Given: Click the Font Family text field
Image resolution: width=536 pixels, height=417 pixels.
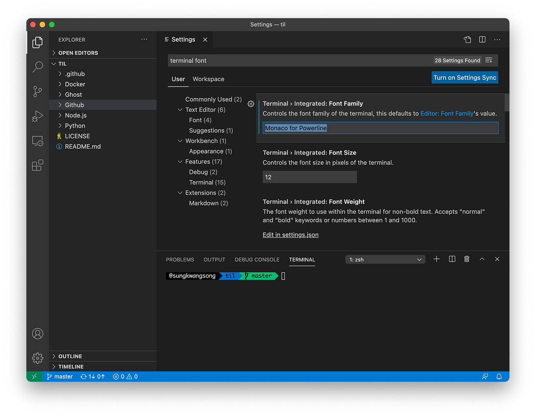Looking at the screenshot, I should coord(381,128).
